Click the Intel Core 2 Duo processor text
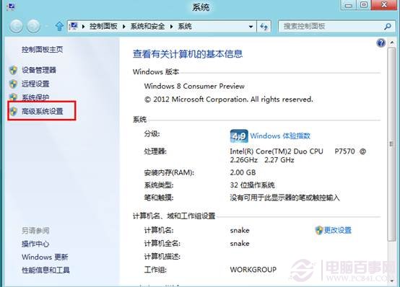Screen dimensions: 400x287 point(297,156)
